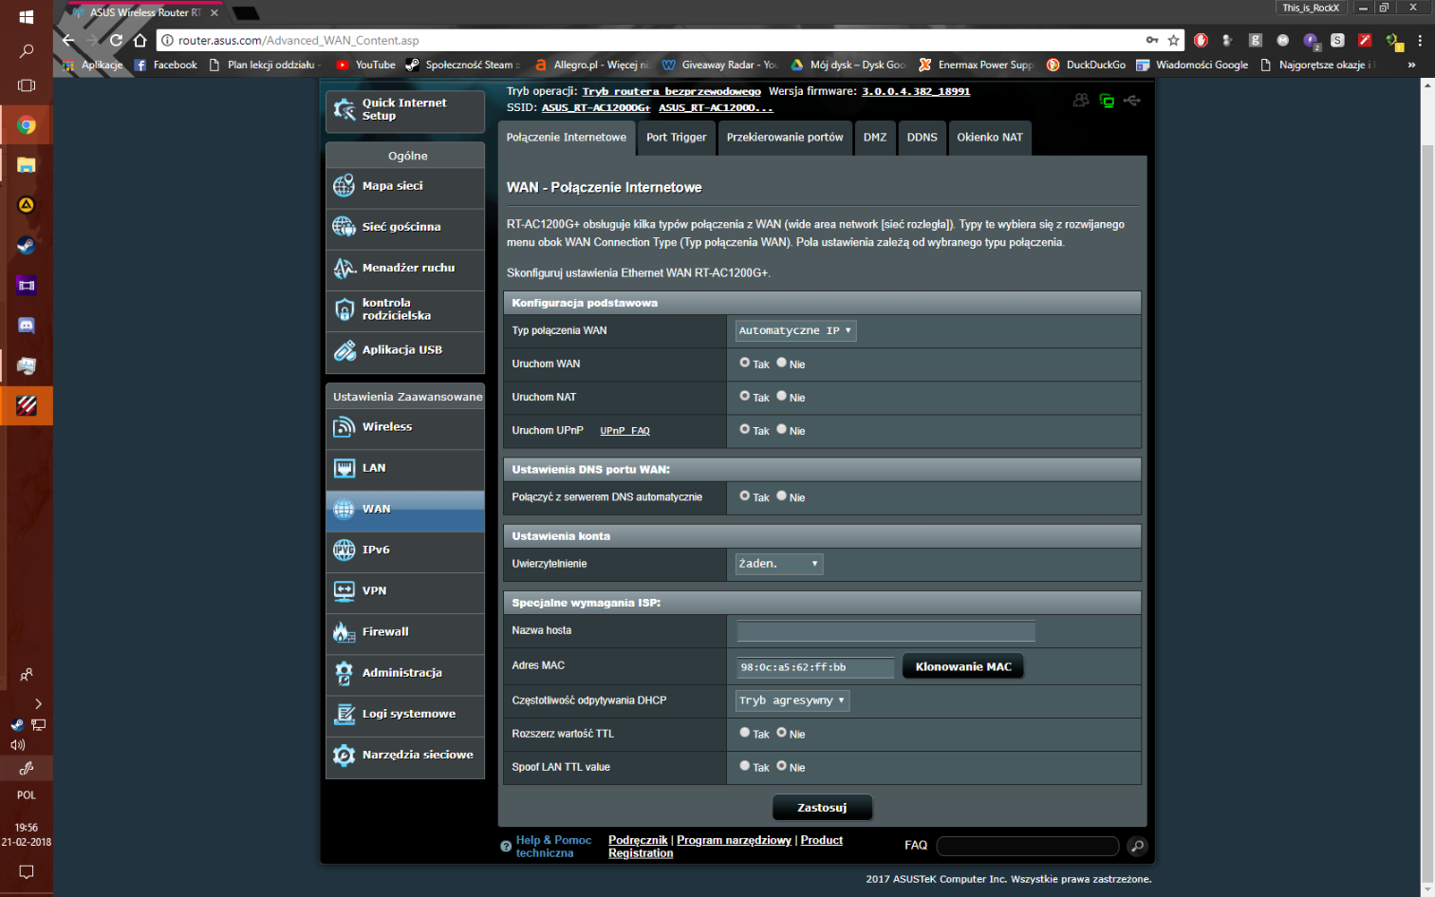This screenshot has width=1435, height=897.
Task: Select Tak for Rozszerz wartość TTL
Action: [745, 733]
